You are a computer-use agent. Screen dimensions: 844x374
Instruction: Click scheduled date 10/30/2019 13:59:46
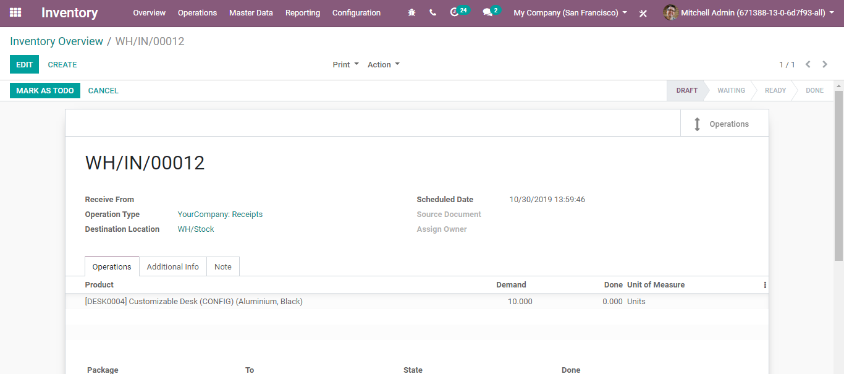point(547,200)
